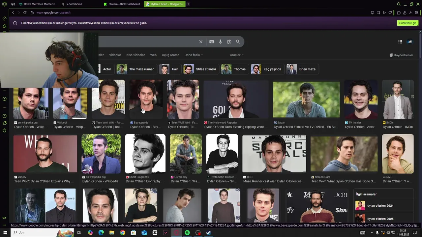Open the extensions cube icon in toolbar
422x237 pixels.
pos(399,13)
